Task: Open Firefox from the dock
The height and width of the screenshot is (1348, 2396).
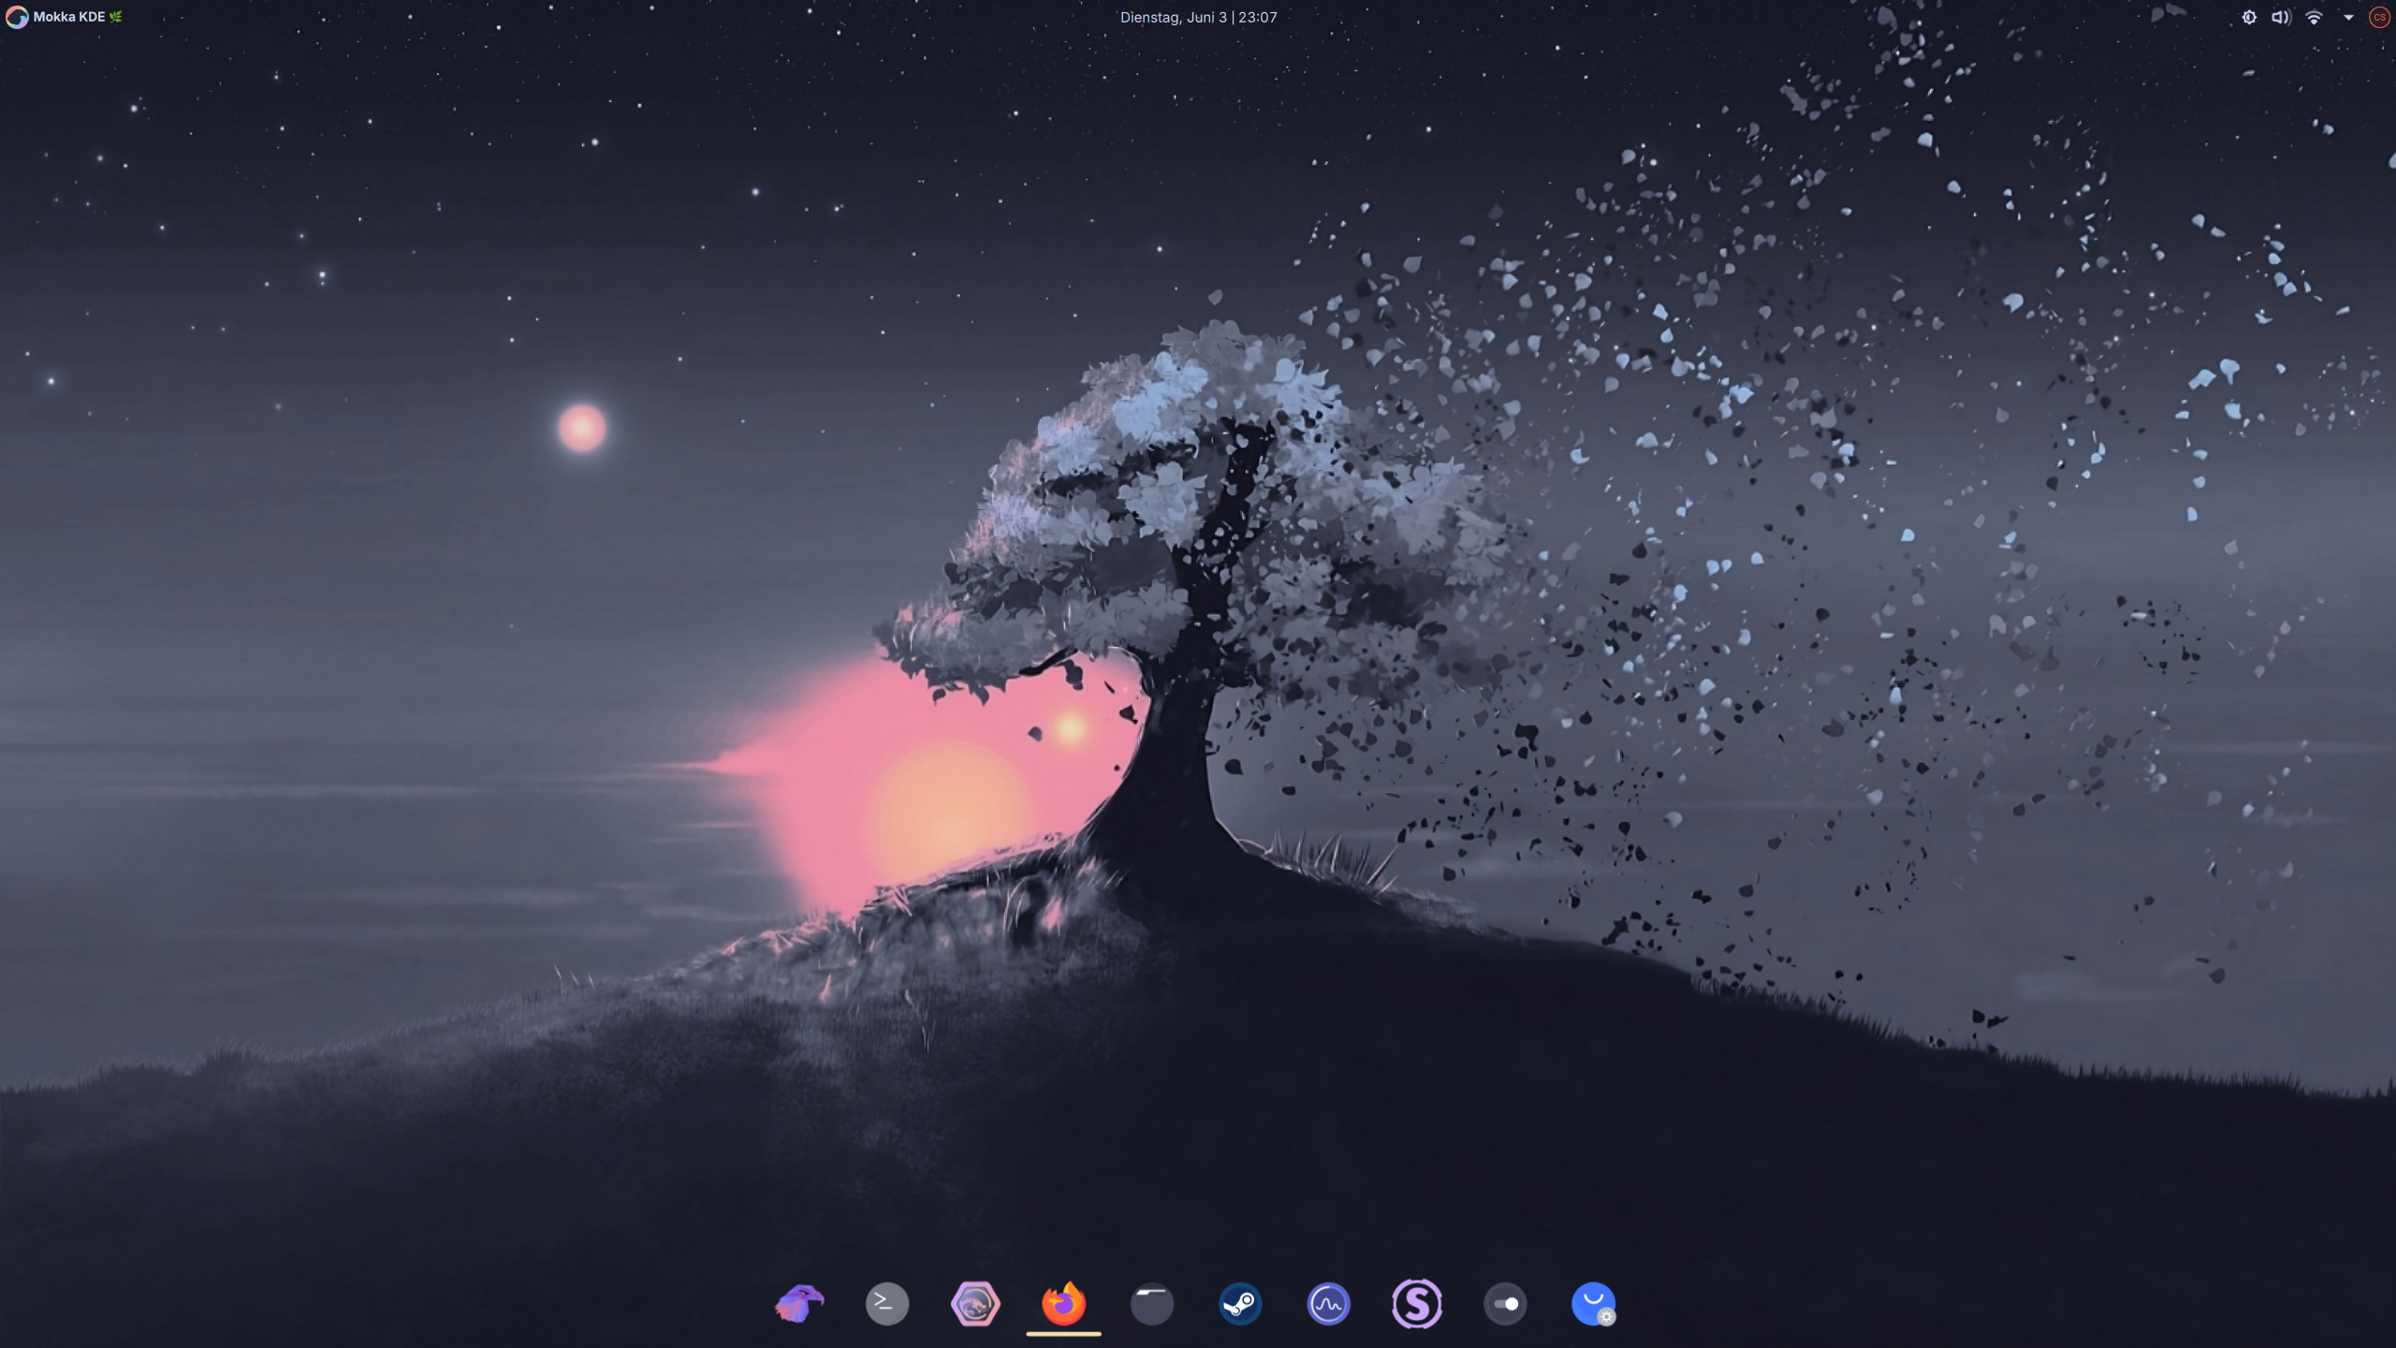Action: pyautogui.click(x=1063, y=1303)
